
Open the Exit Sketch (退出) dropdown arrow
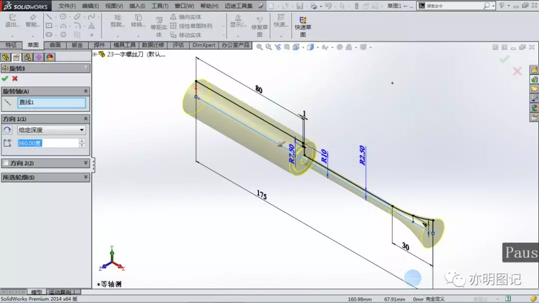tap(12, 36)
